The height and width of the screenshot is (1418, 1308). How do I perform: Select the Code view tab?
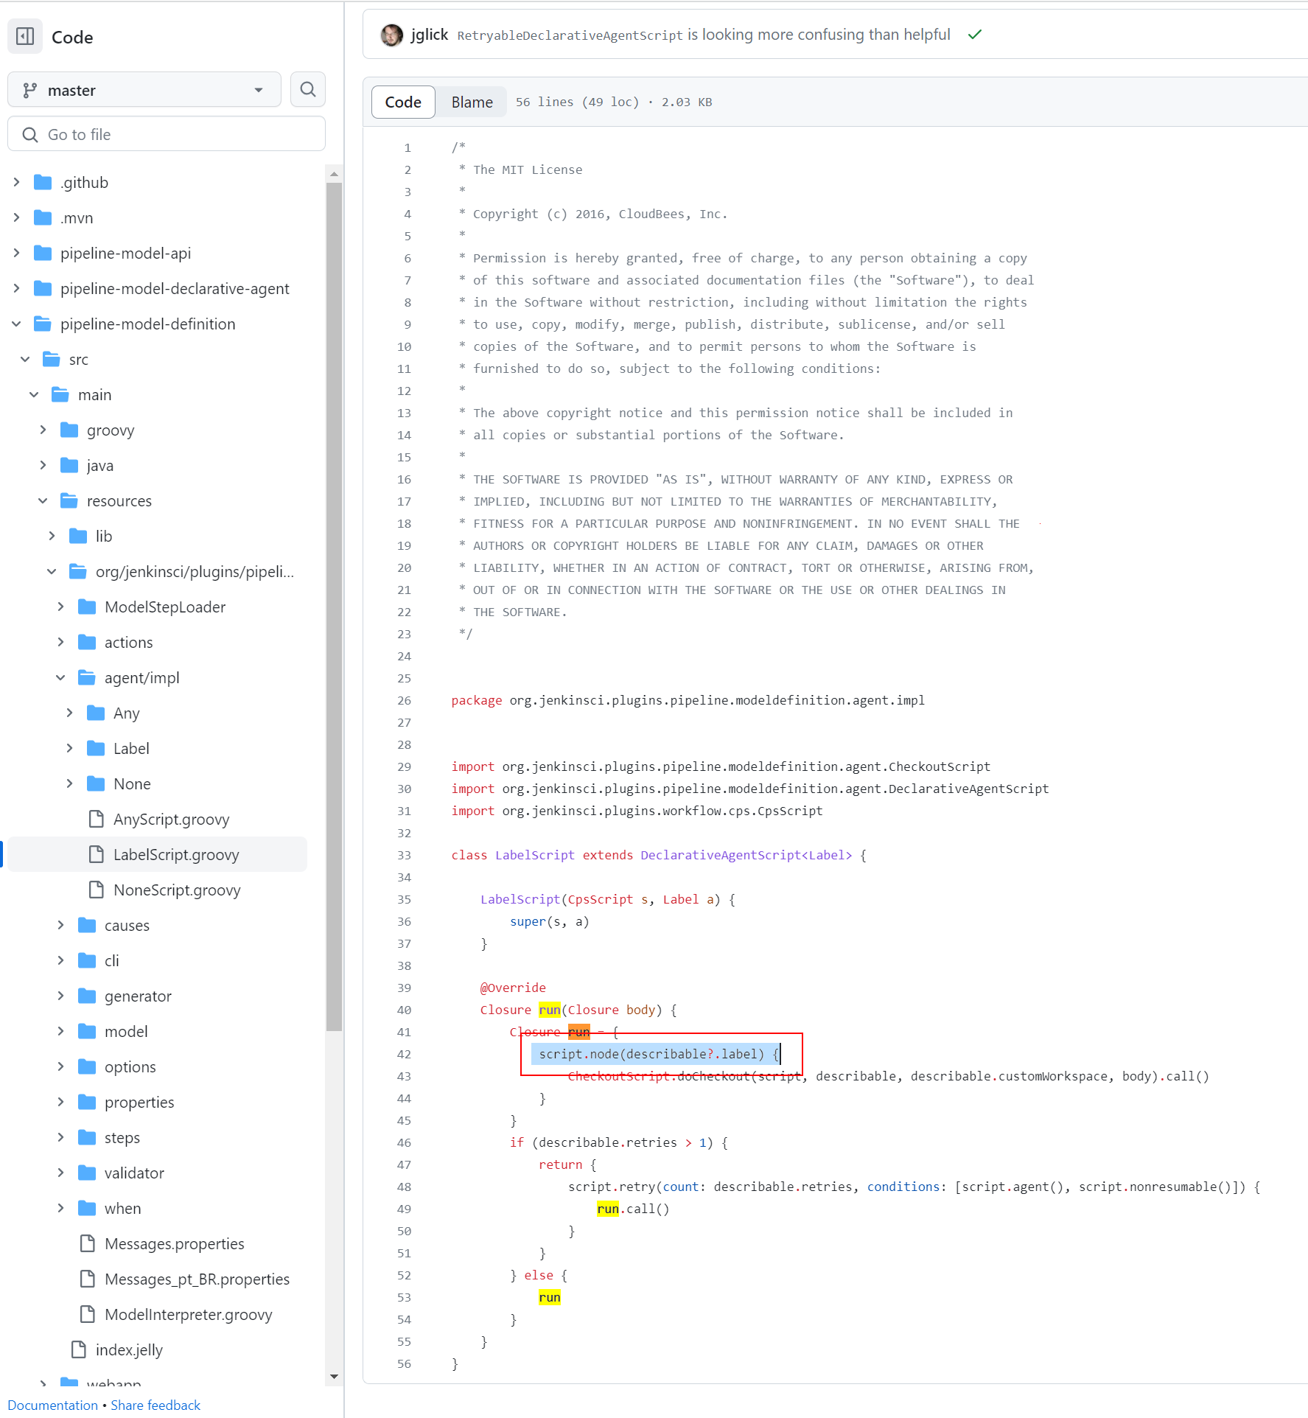coord(403,102)
